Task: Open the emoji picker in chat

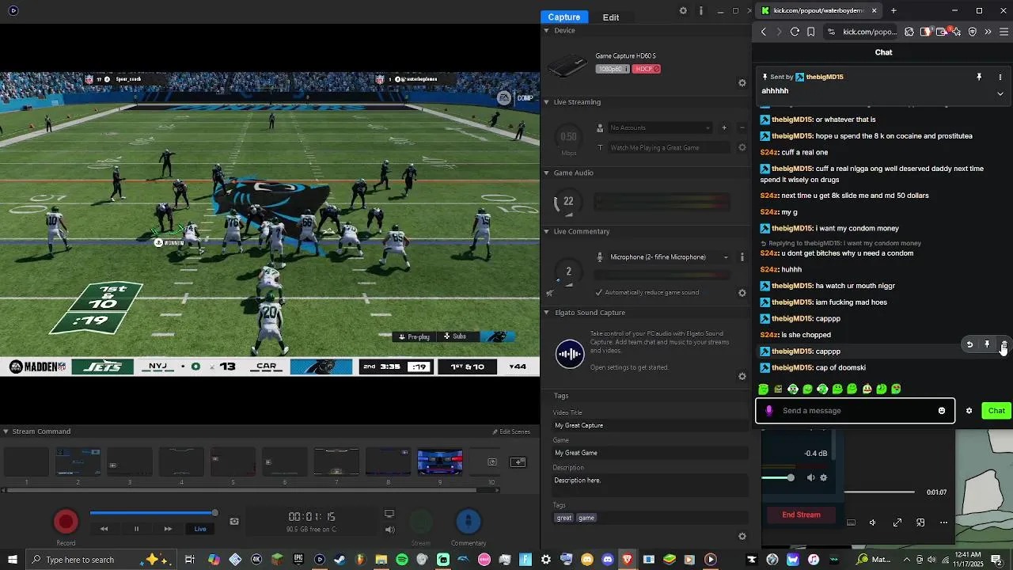Action: tap(942, 411)
